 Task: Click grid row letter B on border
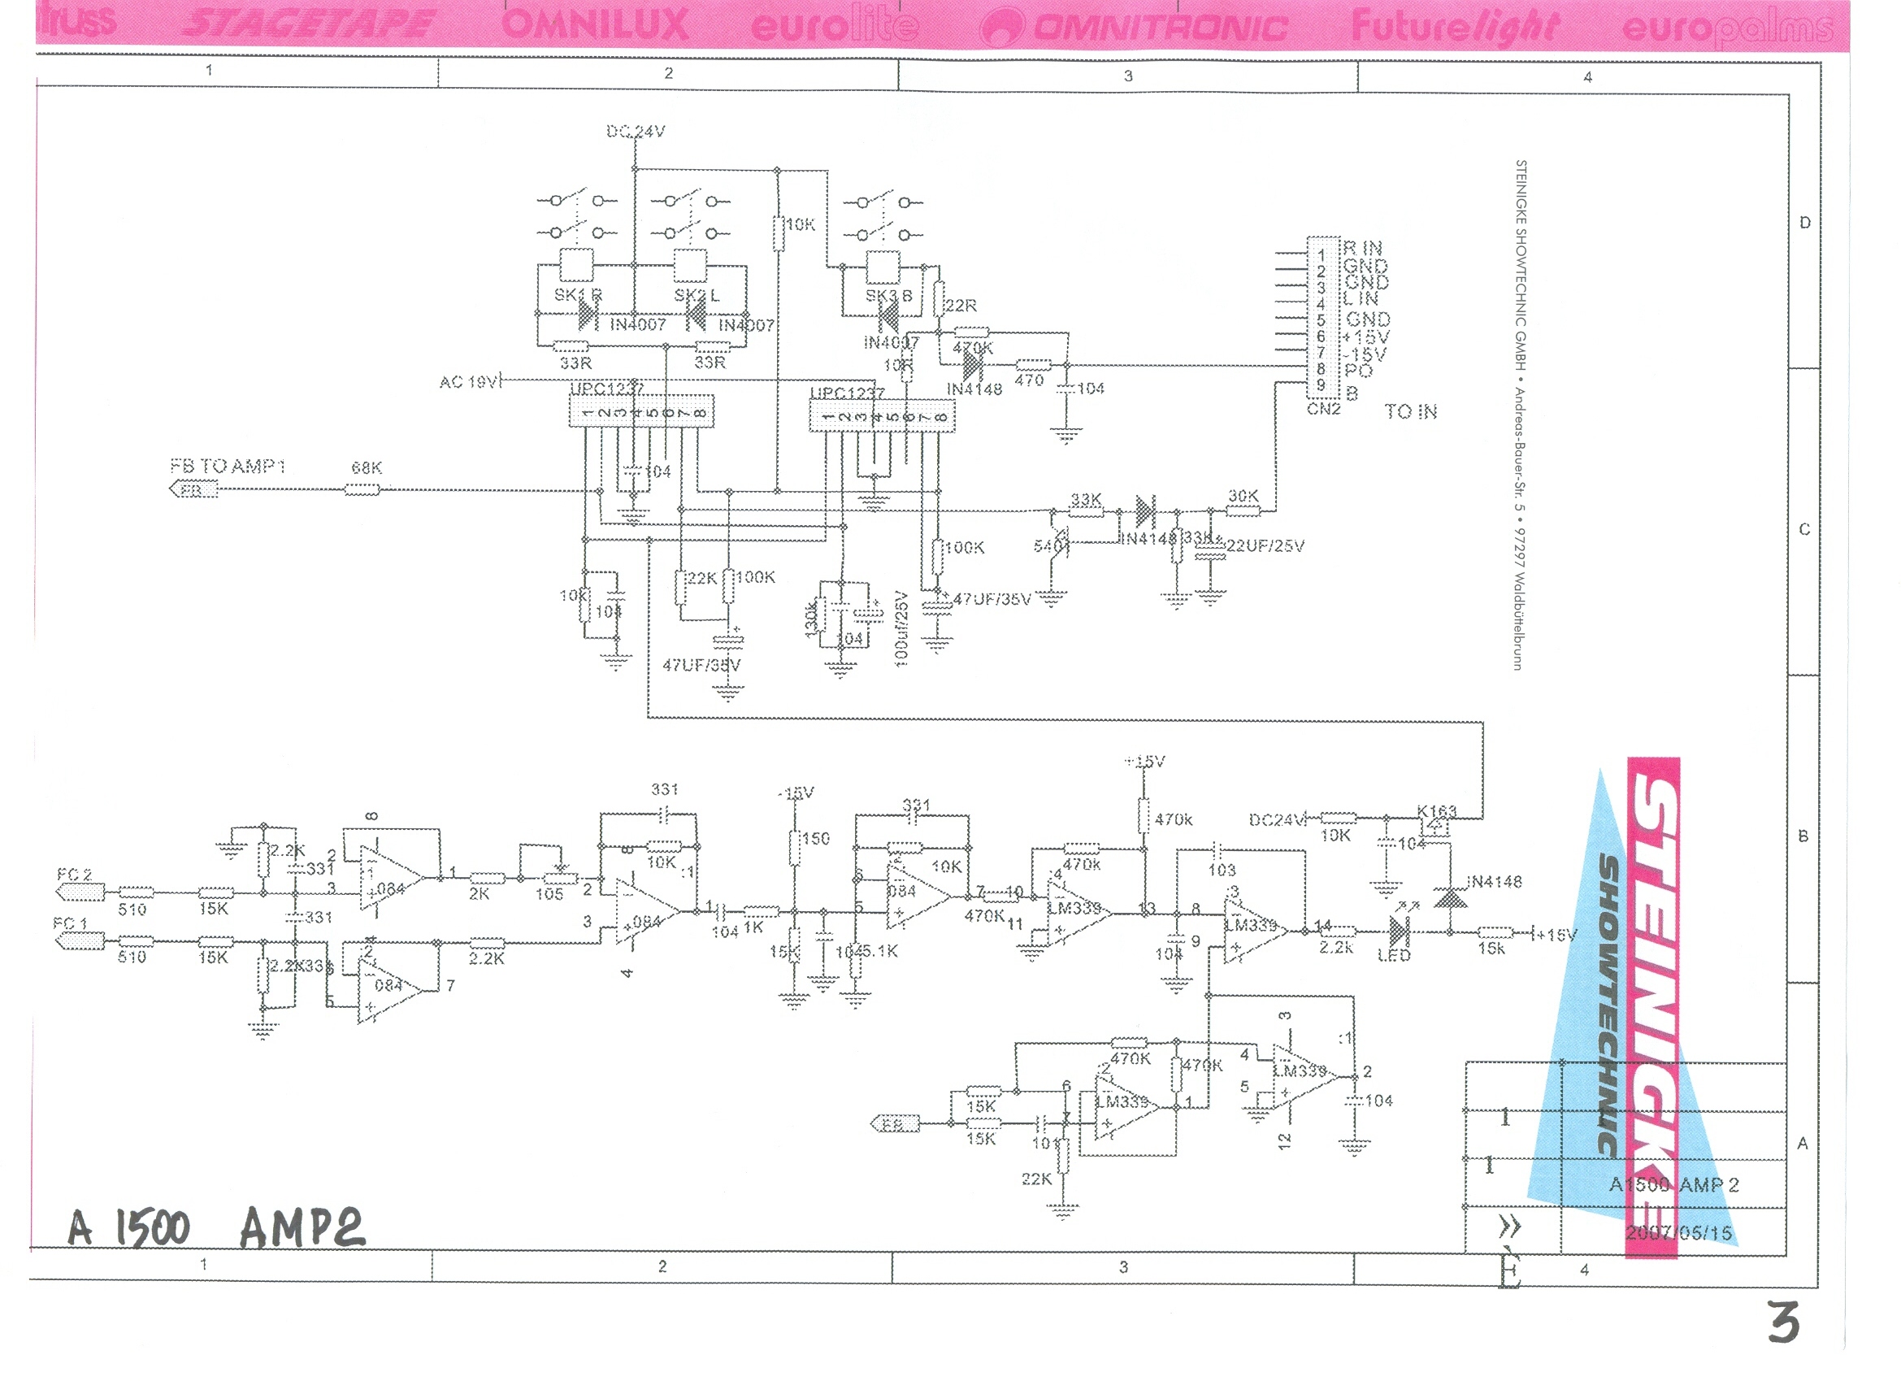pos(1803,837)
